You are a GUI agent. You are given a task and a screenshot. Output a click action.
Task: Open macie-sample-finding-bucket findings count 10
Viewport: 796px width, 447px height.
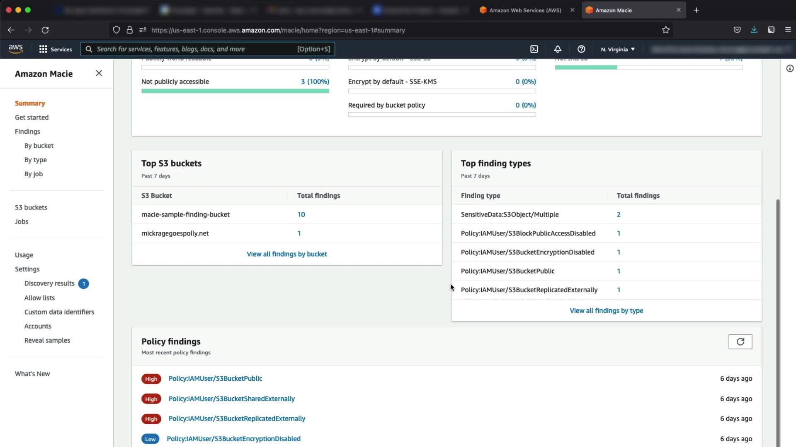click(301, 214)
